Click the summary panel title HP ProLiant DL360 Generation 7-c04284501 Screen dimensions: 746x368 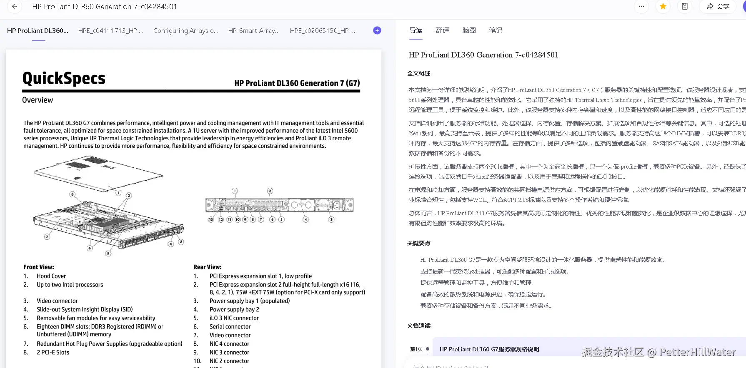pyautogui.click(x=483, y=55)
